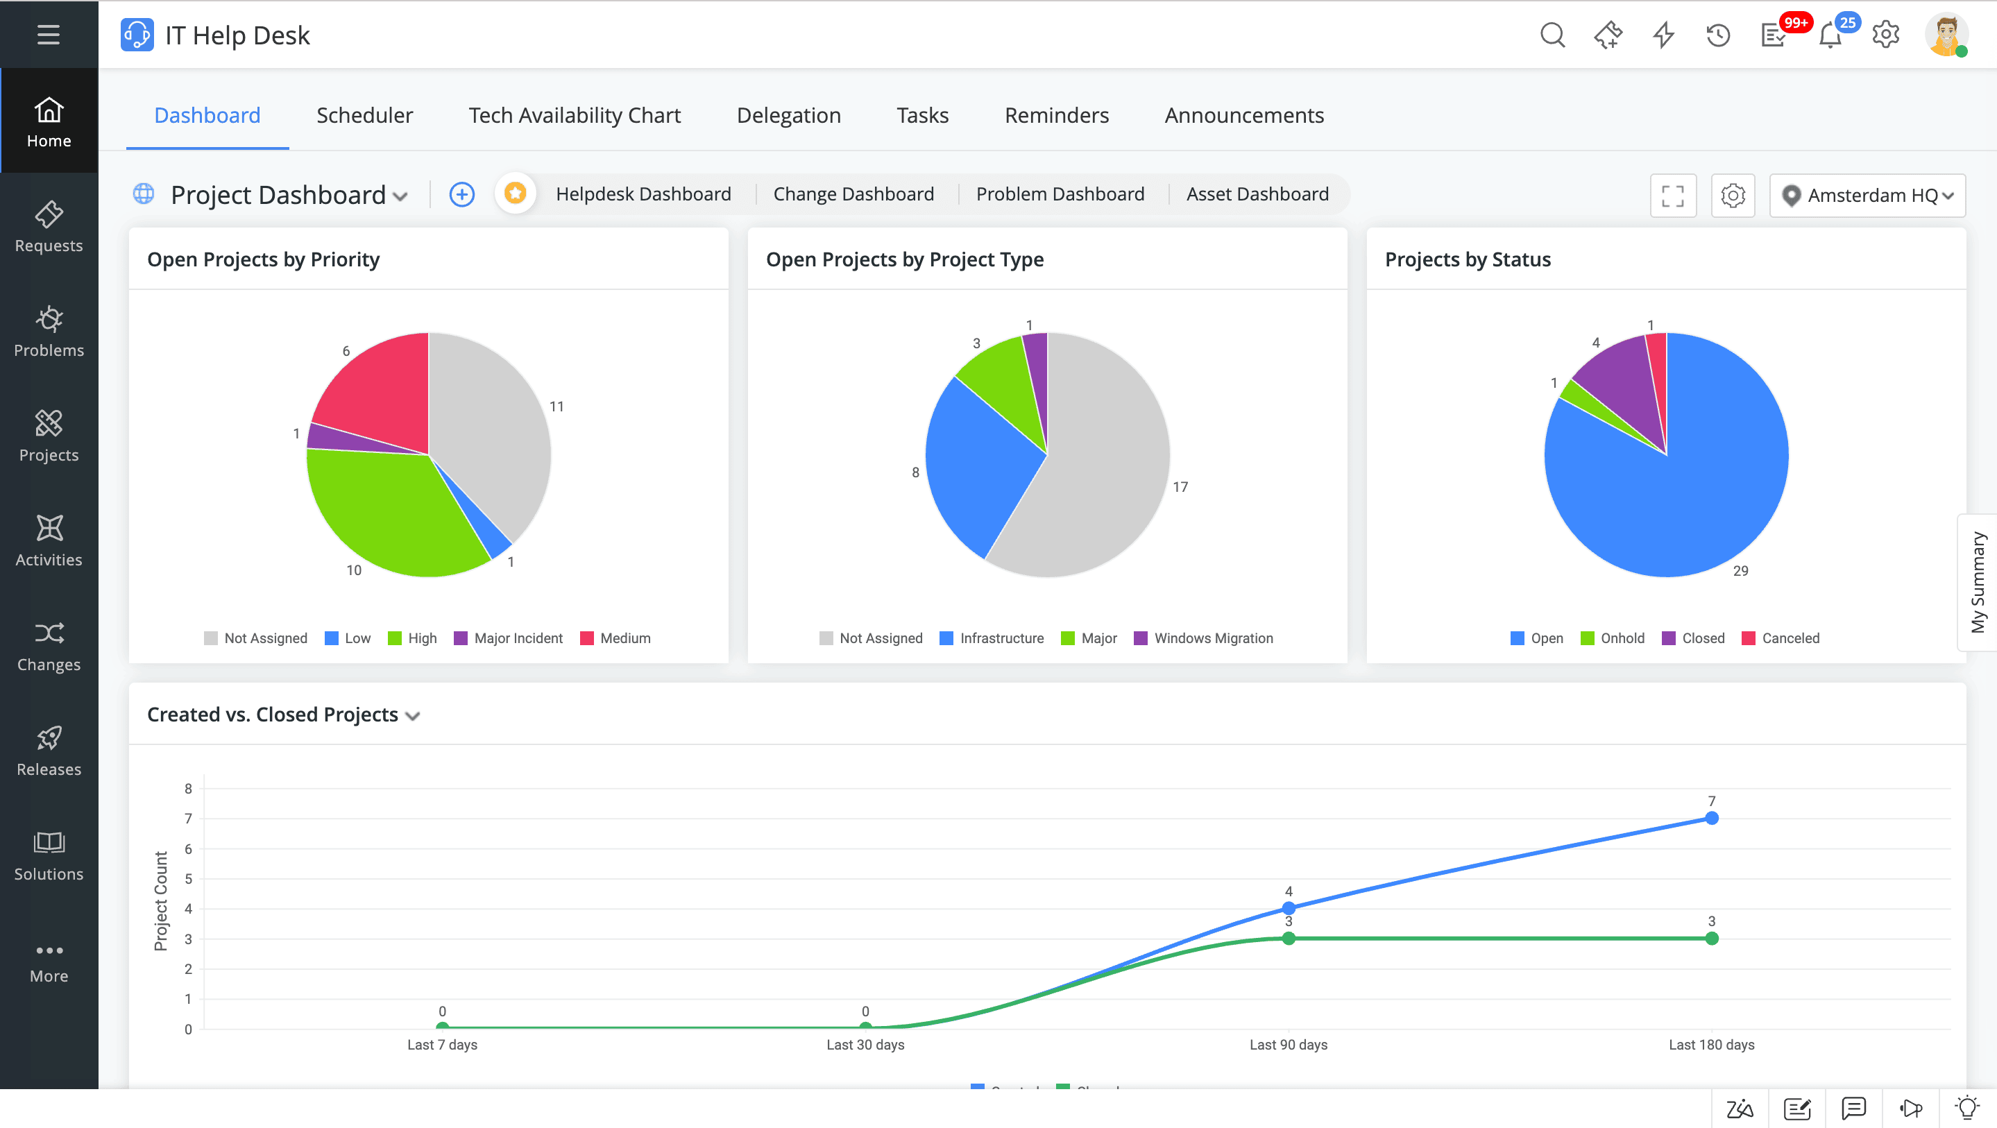Open notifications bell with 25 badge
This screenshot has height=1128, width=1997.
pyautogui.click(x=1830, y=35)
